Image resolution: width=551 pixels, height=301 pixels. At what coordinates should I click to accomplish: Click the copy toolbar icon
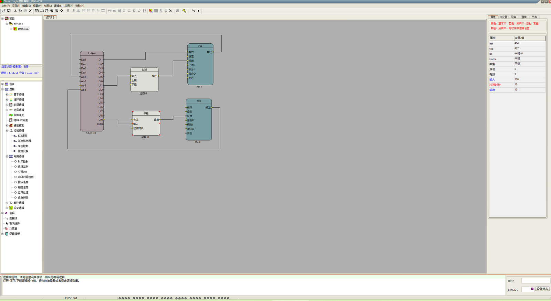pos(20,11)
